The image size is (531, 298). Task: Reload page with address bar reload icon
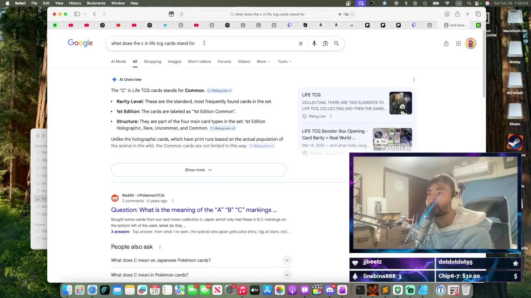[352, 14]
